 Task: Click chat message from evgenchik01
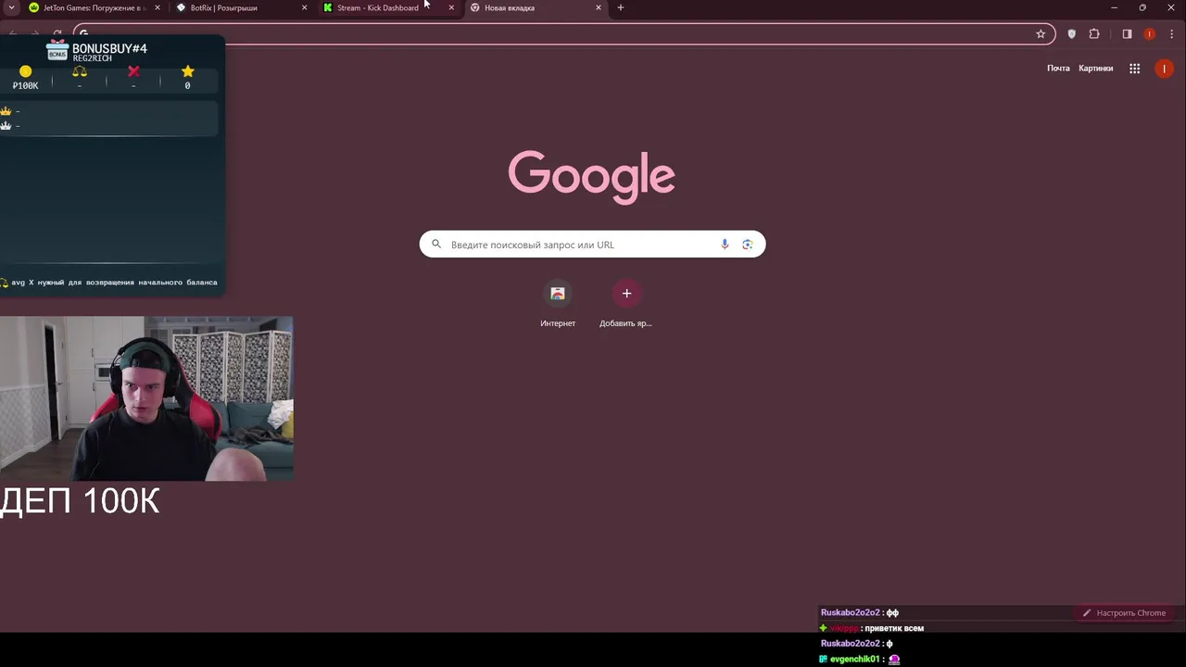860,660
